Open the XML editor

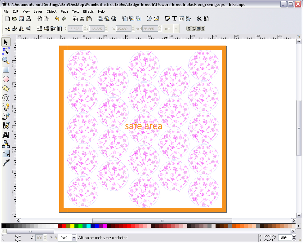[181, 19]
